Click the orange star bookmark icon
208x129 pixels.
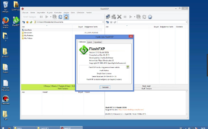click(27, 22)
